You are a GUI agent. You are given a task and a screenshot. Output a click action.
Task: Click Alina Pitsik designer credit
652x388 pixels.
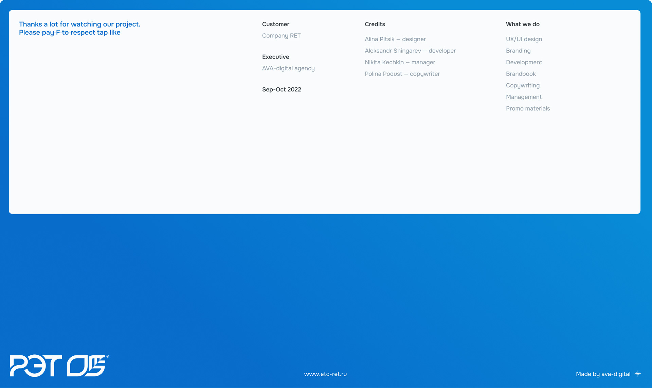(x=395, y=39)
